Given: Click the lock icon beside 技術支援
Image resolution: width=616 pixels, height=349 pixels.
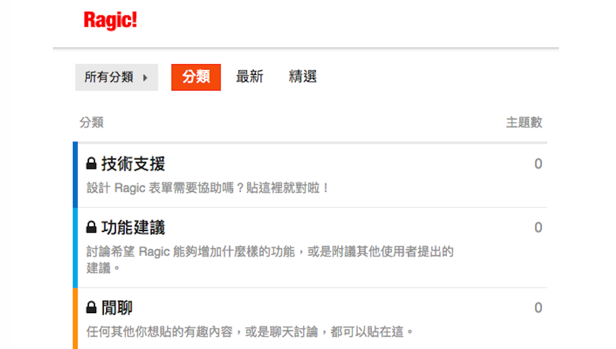Looking at the screenshot, I should click(91, 163).
